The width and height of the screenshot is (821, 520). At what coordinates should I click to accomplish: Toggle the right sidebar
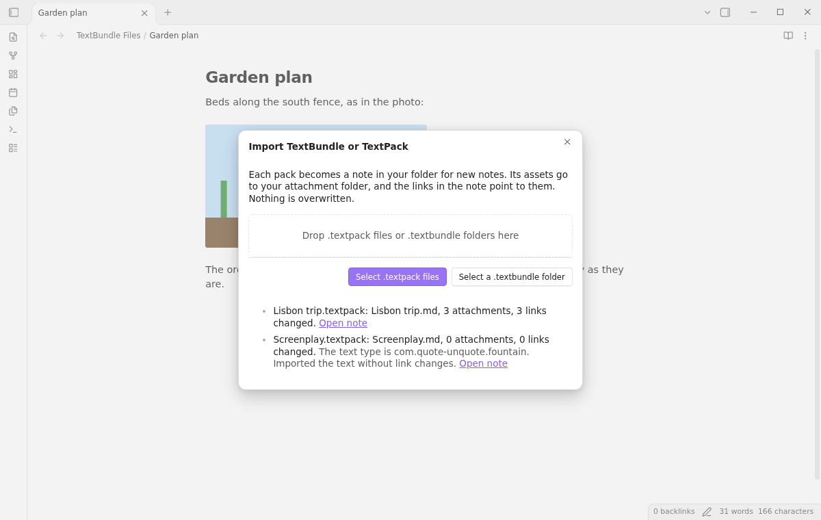[x=725, y=12]
